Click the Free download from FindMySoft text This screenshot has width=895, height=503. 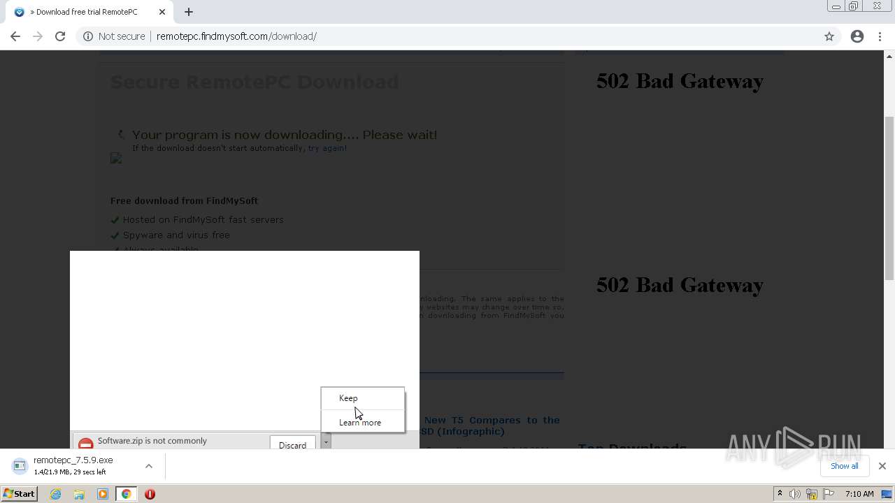pos(184,201)
